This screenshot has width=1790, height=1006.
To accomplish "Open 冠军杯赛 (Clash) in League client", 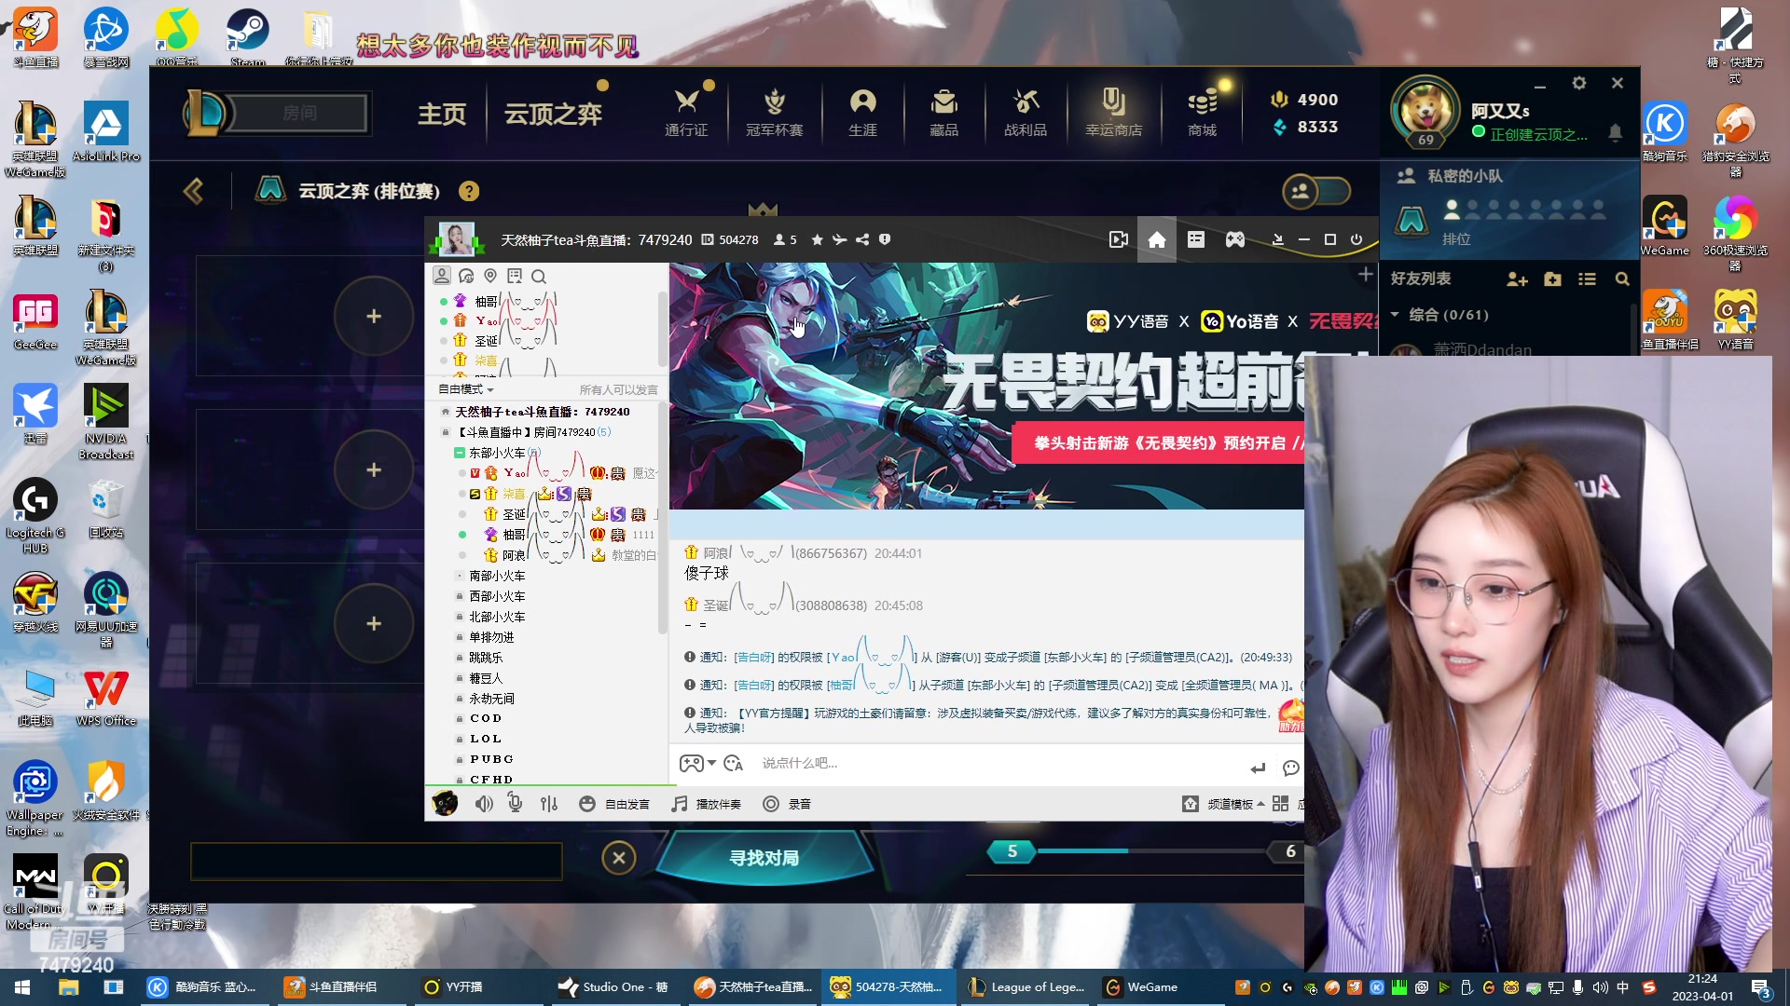I will [774, 112].
